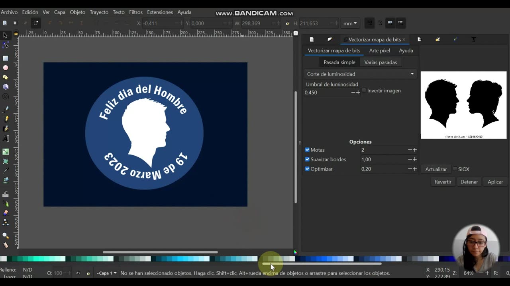Open the Ayuda tab in trace panel
The image size is (510, 286).
tap(406, 50)
